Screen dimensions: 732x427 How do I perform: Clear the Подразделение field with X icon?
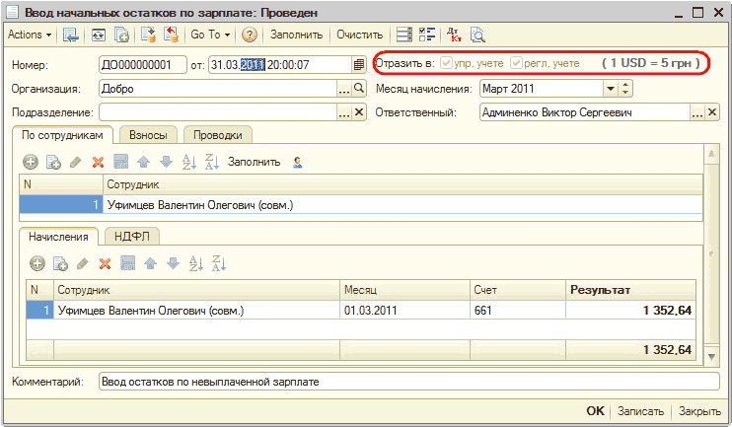(359, 112)
